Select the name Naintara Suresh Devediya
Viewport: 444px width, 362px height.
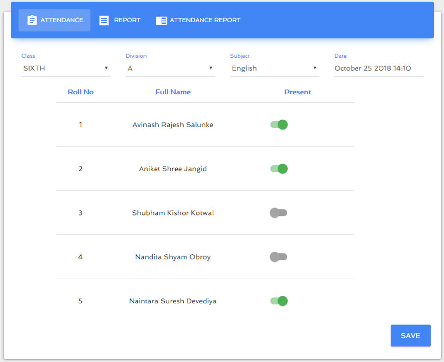click(x=173, y=301)
